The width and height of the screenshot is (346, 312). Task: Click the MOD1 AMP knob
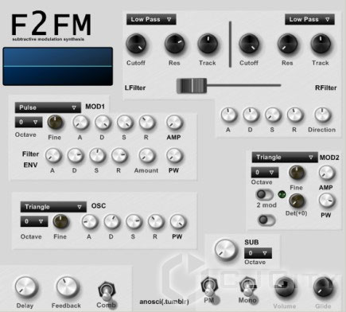174,123
